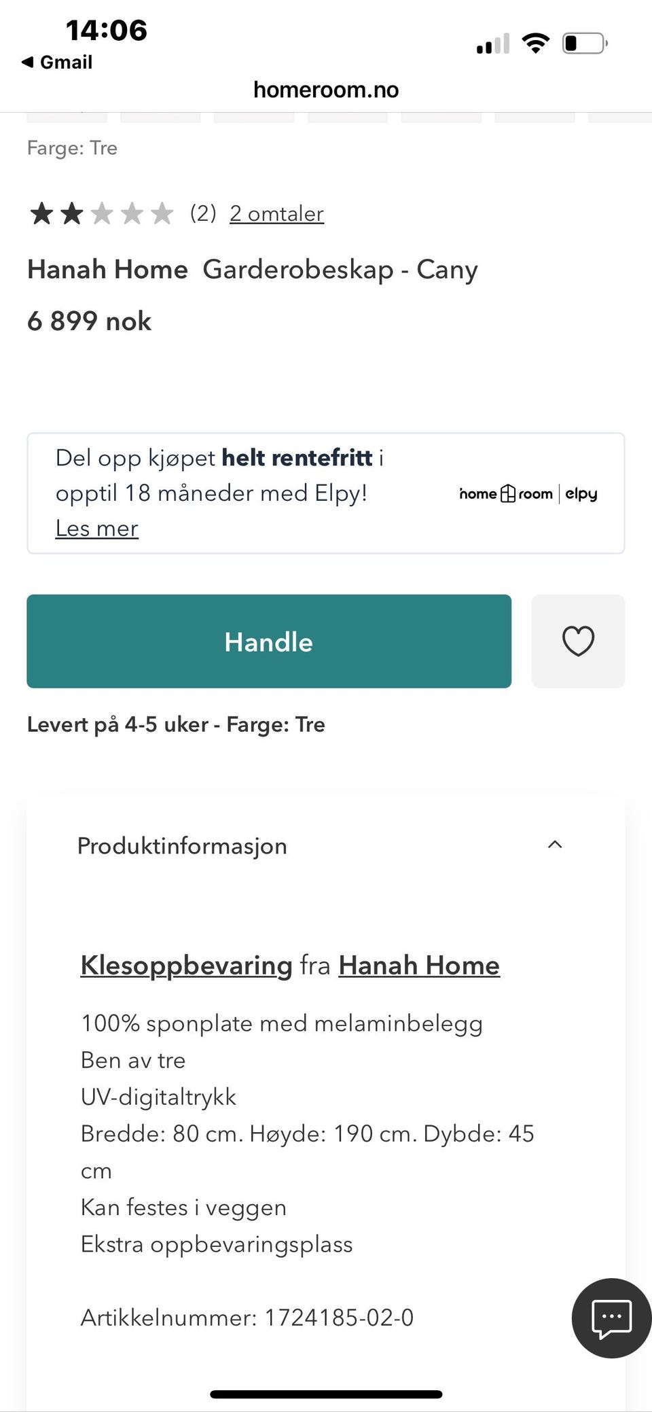Open the live chat bubble icon
This screenshot has height=1412, width=652.
(611, 1318)
